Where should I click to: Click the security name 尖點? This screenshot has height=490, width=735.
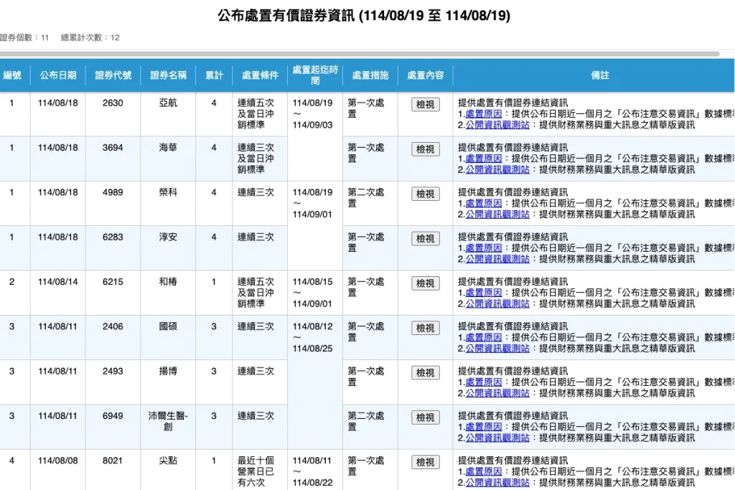tap(168, 461)
